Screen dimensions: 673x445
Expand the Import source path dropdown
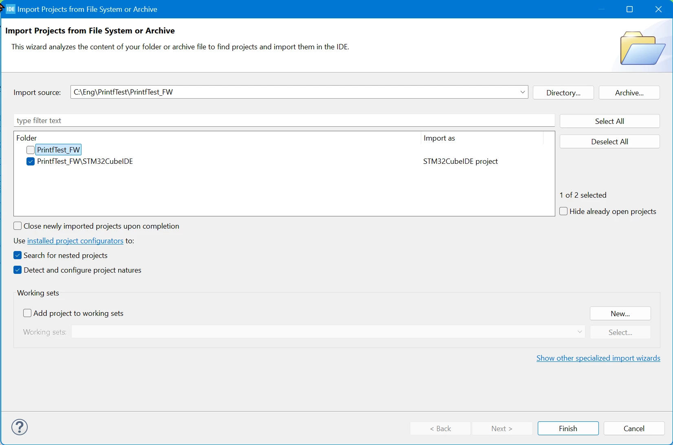522,92
